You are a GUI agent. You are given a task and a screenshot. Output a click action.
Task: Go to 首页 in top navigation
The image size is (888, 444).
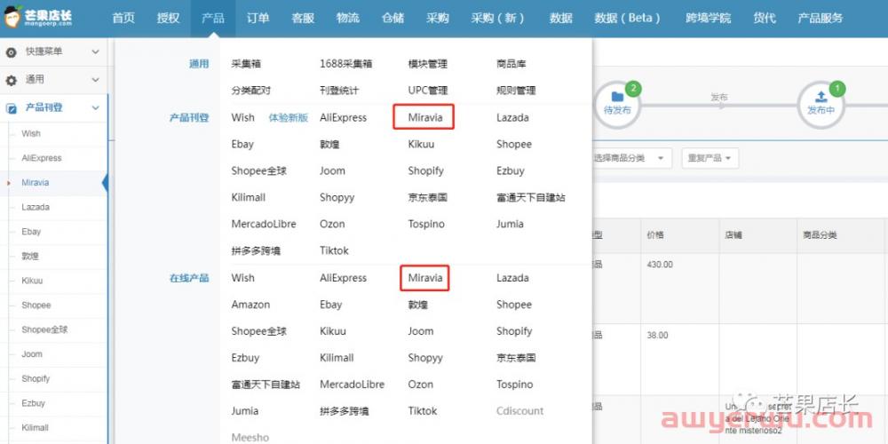click(123, 18)
